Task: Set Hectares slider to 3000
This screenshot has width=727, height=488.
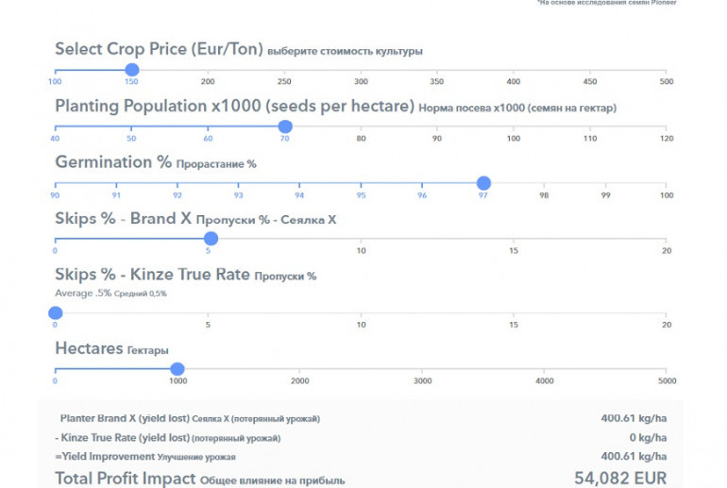Action: [x=422, y=369]
